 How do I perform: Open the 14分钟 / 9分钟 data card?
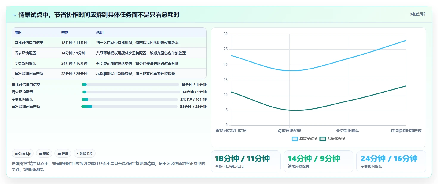coord(319,161)
